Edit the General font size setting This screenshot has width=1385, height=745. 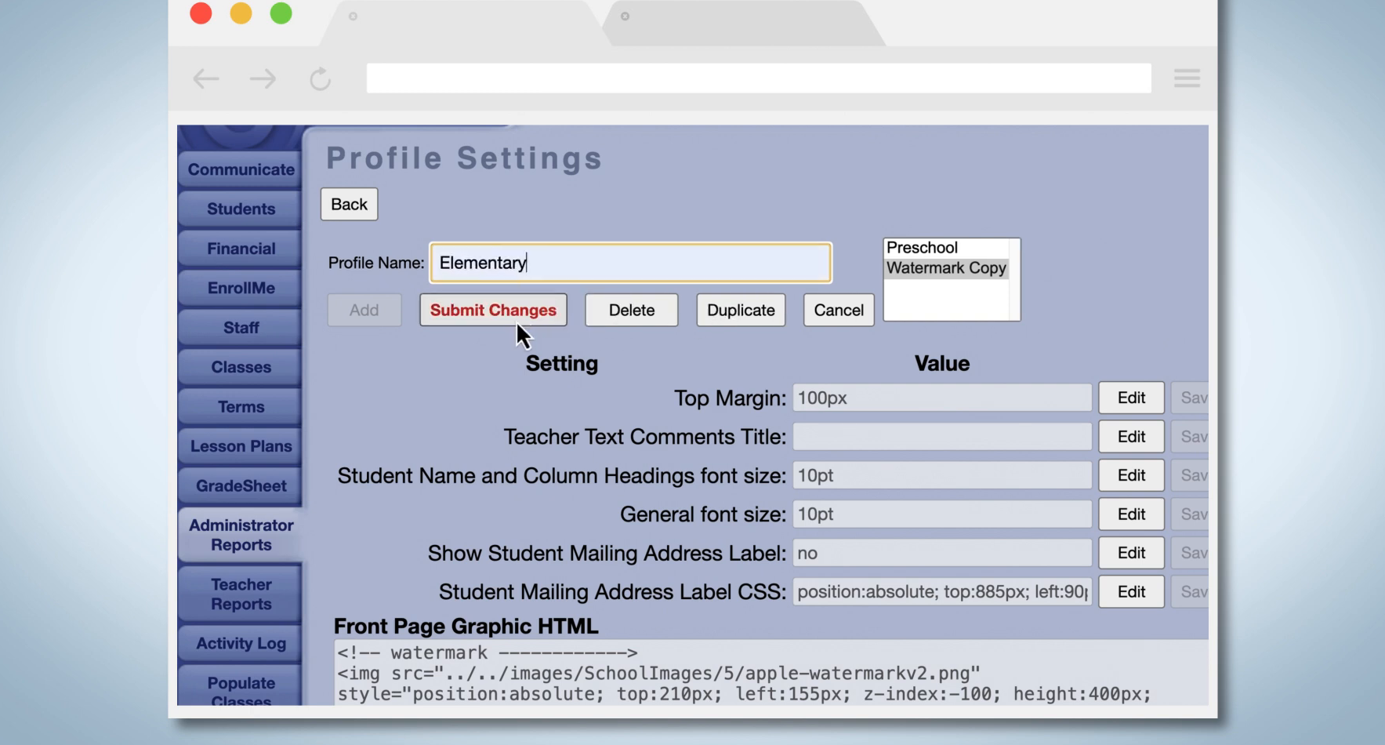point(1131,514)
